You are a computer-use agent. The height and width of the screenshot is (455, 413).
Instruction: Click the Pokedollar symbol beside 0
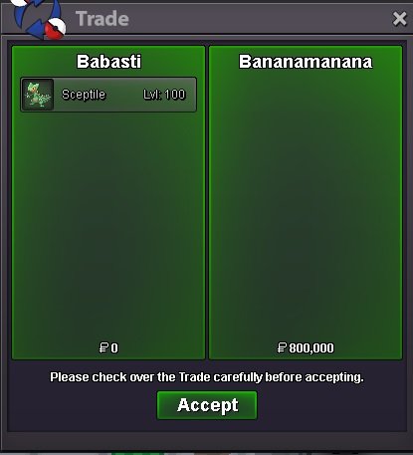(103, 347)
